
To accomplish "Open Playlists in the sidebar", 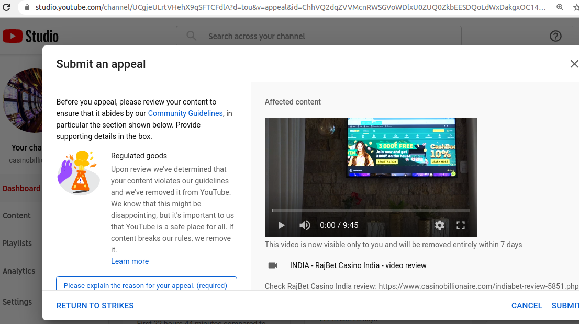I will [x=17, y=244].
